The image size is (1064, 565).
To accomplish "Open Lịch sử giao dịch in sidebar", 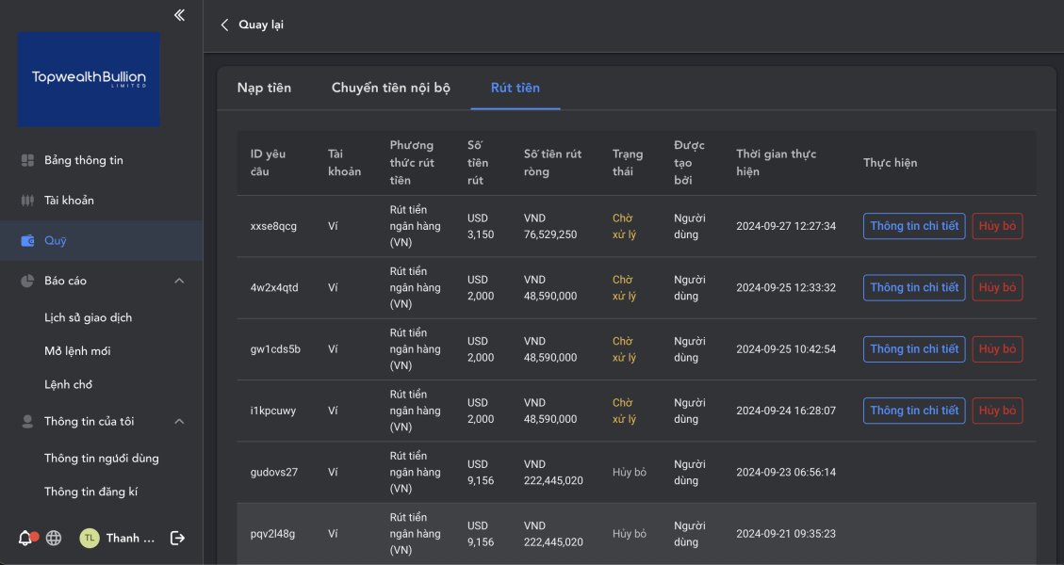I will 88,317.
